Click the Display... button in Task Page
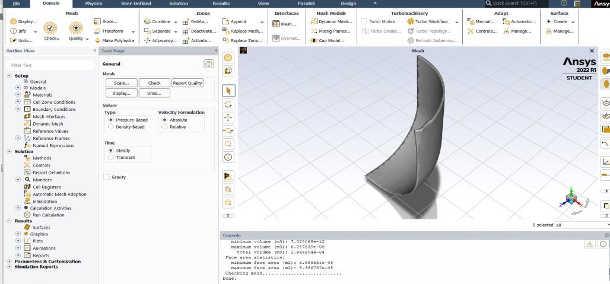 [x=122, y=93]
